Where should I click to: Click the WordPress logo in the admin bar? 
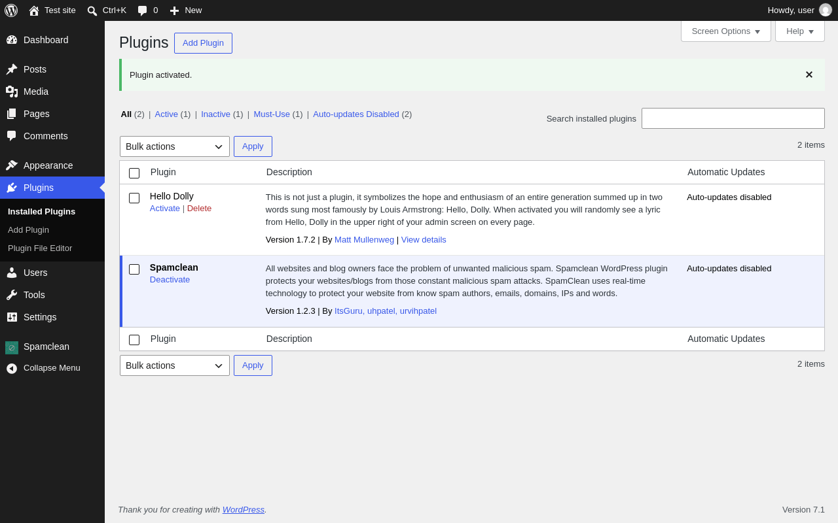pos(11,10)
